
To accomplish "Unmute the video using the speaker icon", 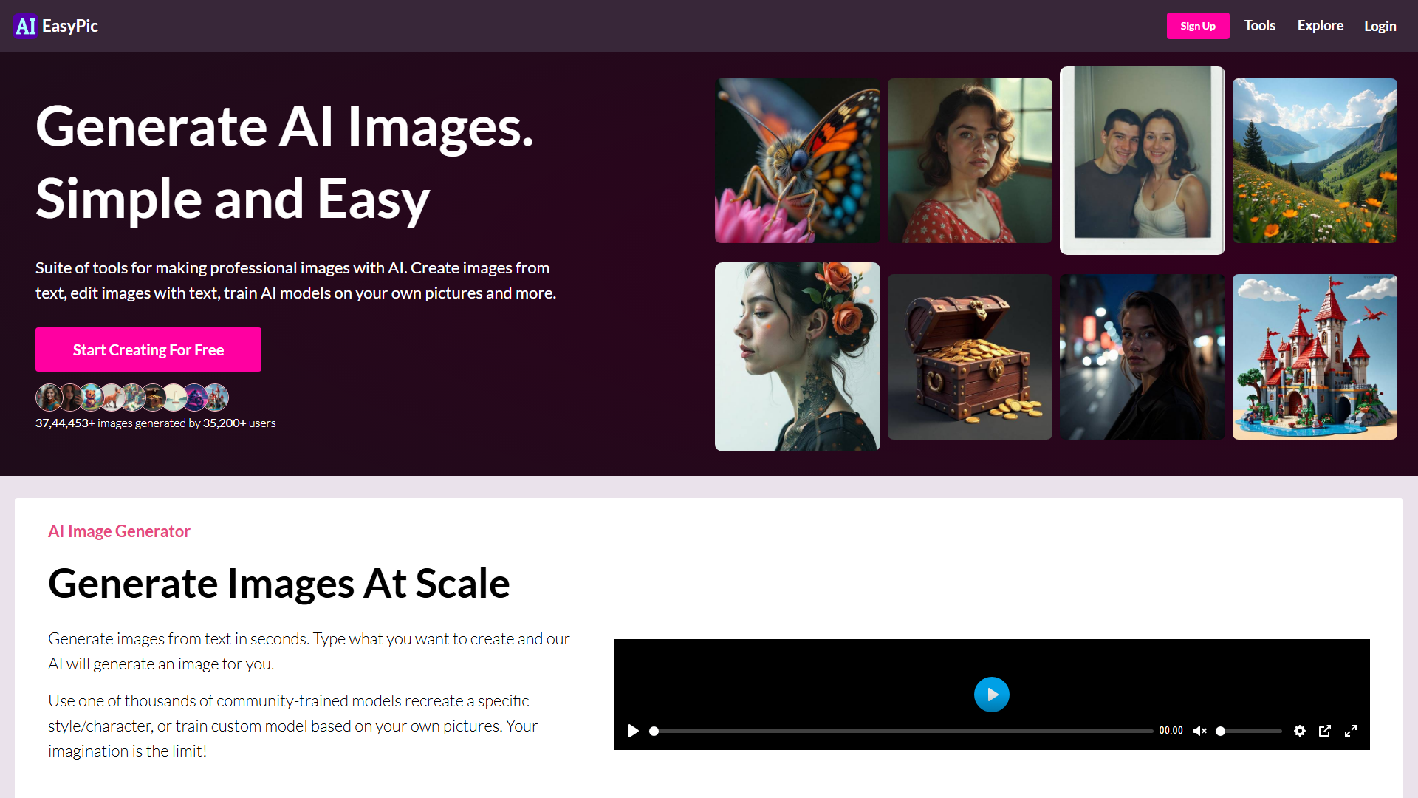I will pos(1200,731).
